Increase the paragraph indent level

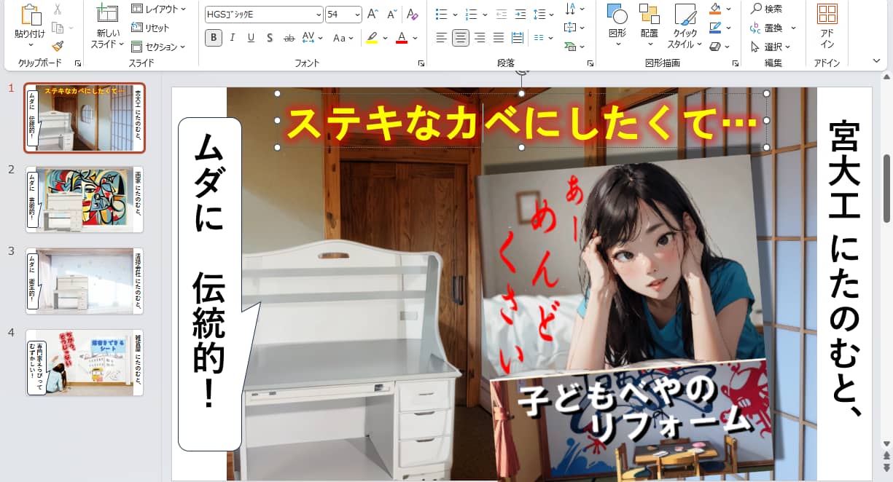click(x=520, y=15)
